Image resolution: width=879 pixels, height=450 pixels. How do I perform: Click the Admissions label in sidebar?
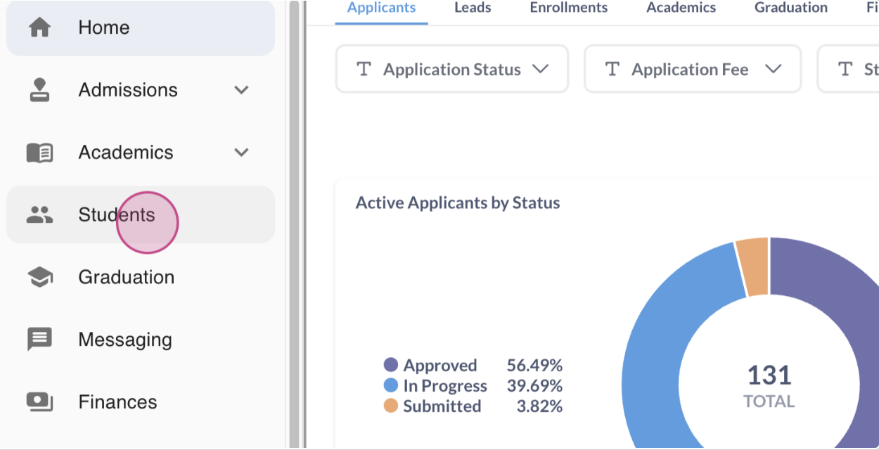click(x=128, y=90)
